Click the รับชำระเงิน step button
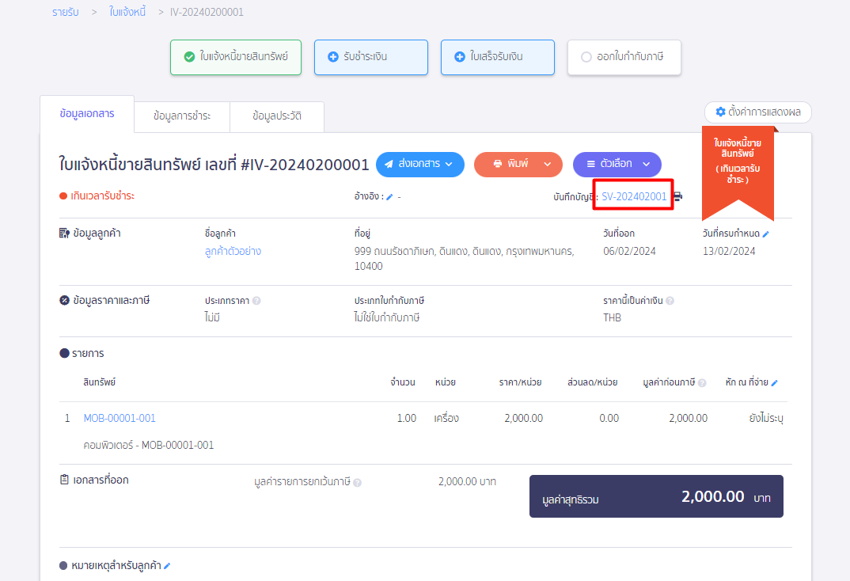The image size is (850, 581). pos(371,58)
